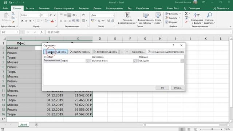This screenshot has width=233, height=131.
Task: Open the От А до Я order dropdown
Action: point(182,61)
